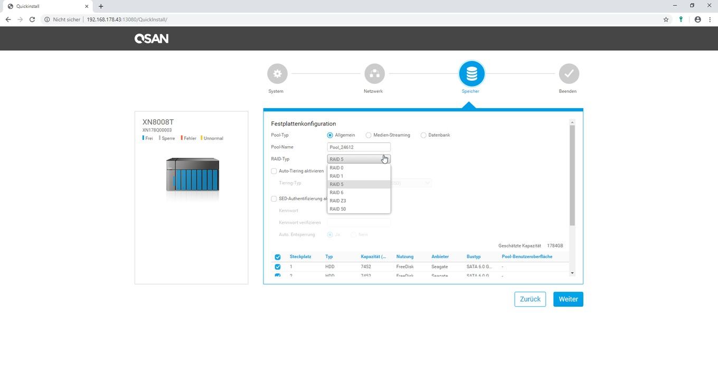The height and width of the screenshot is (389, 718).
Task: Click the panel's vertical scrollbar thumb
Action: [x=572, y=176]
